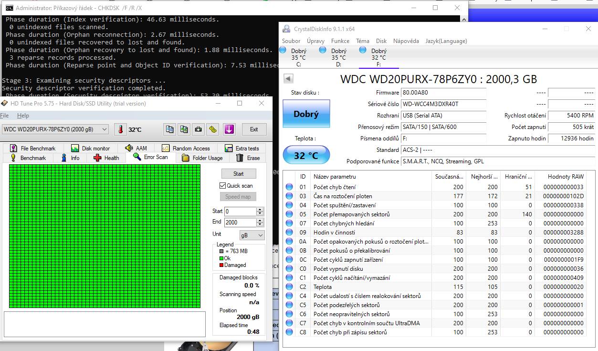Screen dimensions: 598x351
Task: Click the CrystalDiskInfo previous disk arrow
Action: tap(288, 79)
